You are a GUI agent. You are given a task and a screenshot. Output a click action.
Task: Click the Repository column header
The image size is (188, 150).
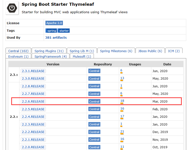click(103, 64)
